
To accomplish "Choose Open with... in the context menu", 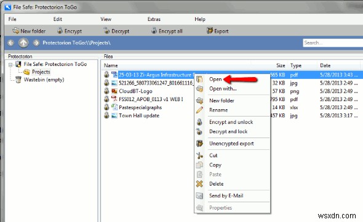I will (x=223, y=89).
